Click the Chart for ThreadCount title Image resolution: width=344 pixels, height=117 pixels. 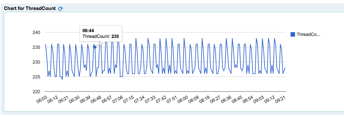(x=30, y=9)
